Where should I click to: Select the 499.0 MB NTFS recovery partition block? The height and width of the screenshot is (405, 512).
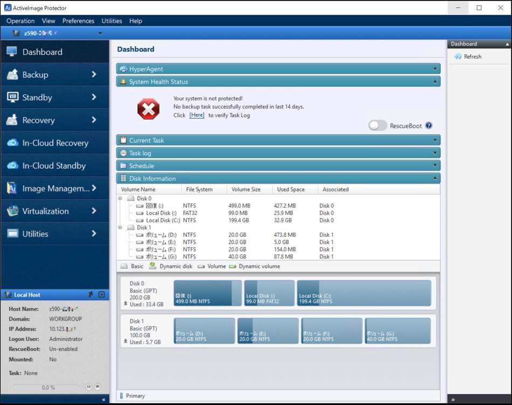tap(207, 293)
